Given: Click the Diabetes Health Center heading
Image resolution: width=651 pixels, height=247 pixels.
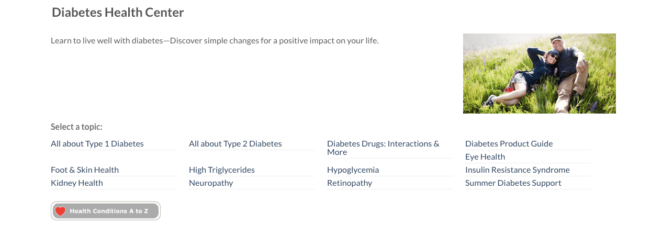Looking at the screenshot, I should click(118, 12).
